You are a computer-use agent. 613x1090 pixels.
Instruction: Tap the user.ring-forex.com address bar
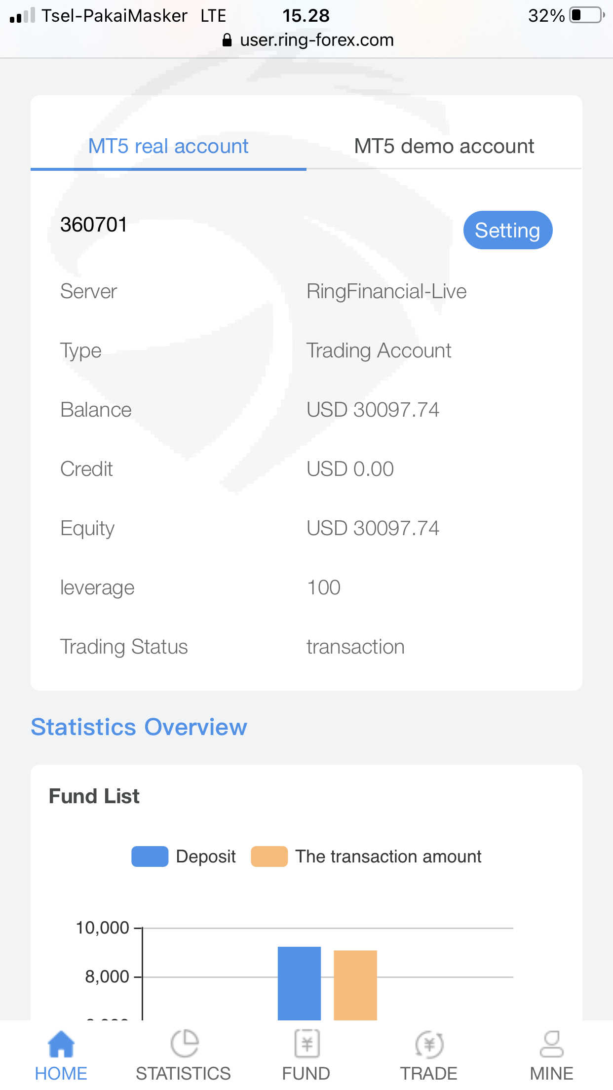tap(316, 40)
